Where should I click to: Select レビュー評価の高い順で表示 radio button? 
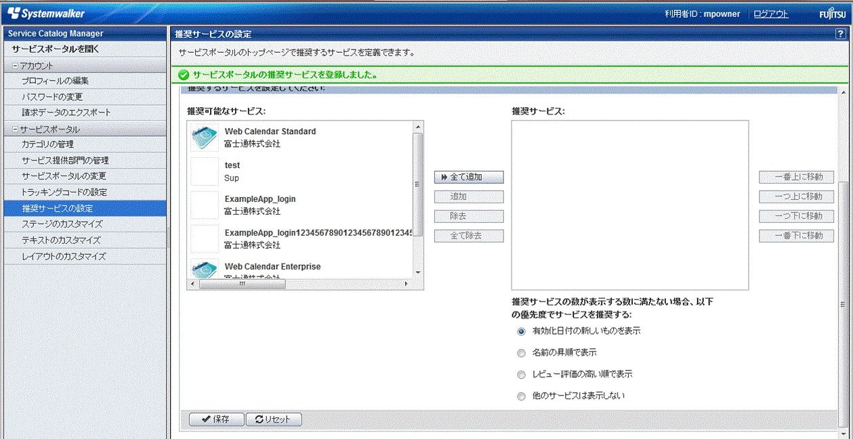pos(521,374)
